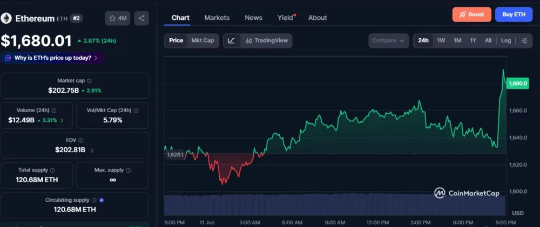Click the 1,628.1 opening price marker
The image size is (540, 227).
[x=175, y=154]
